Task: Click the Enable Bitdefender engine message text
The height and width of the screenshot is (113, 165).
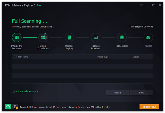Action: (65, 107)
